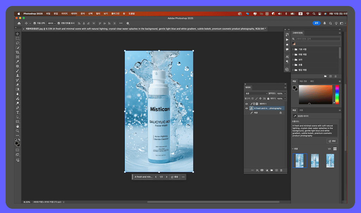The height and width of the screenshot is (213, 361).
Task: Toggle the auto-select (자동 선택) checkbox
Action: click(x=35, y=23)
